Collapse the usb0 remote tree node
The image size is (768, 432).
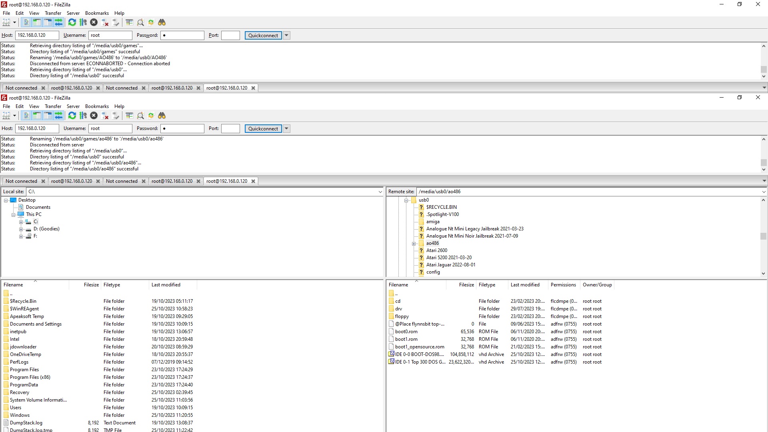tap(406, 200)
